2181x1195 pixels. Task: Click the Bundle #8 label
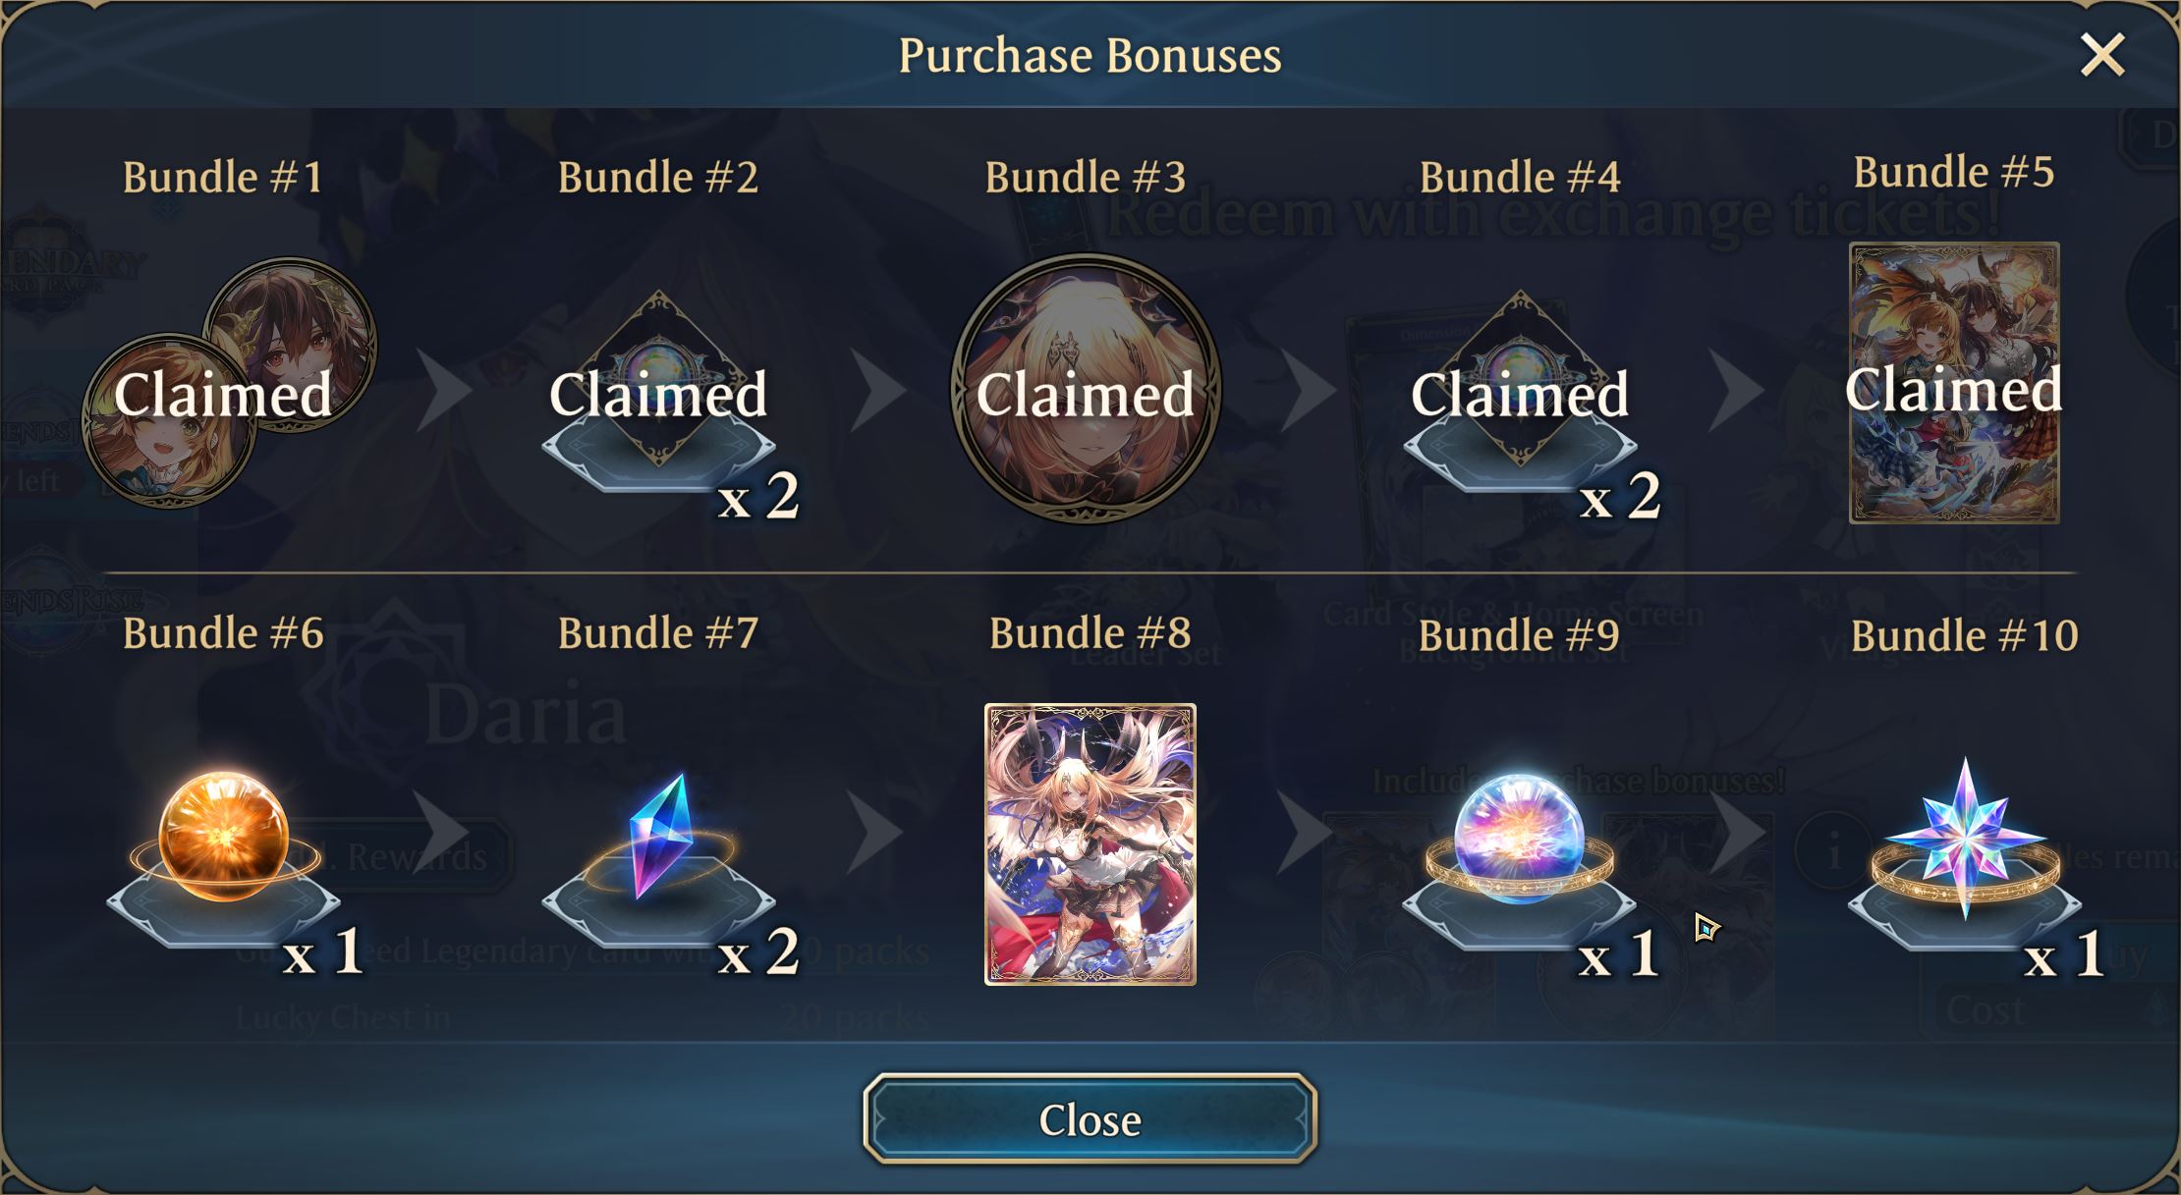pyautogui.click(x=1090, y=633)
